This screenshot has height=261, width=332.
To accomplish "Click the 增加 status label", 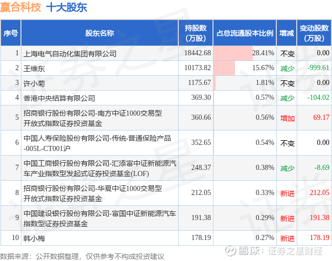I will (288, 118).
